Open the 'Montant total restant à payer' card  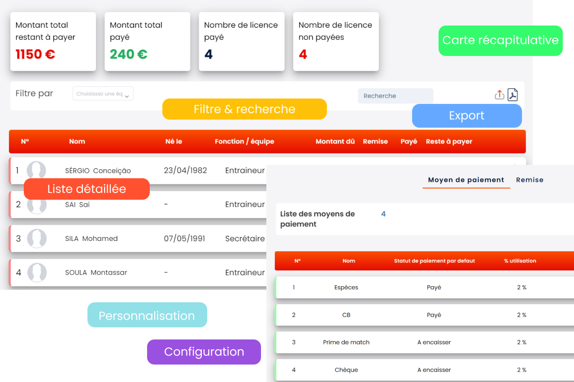coord(53,42)
